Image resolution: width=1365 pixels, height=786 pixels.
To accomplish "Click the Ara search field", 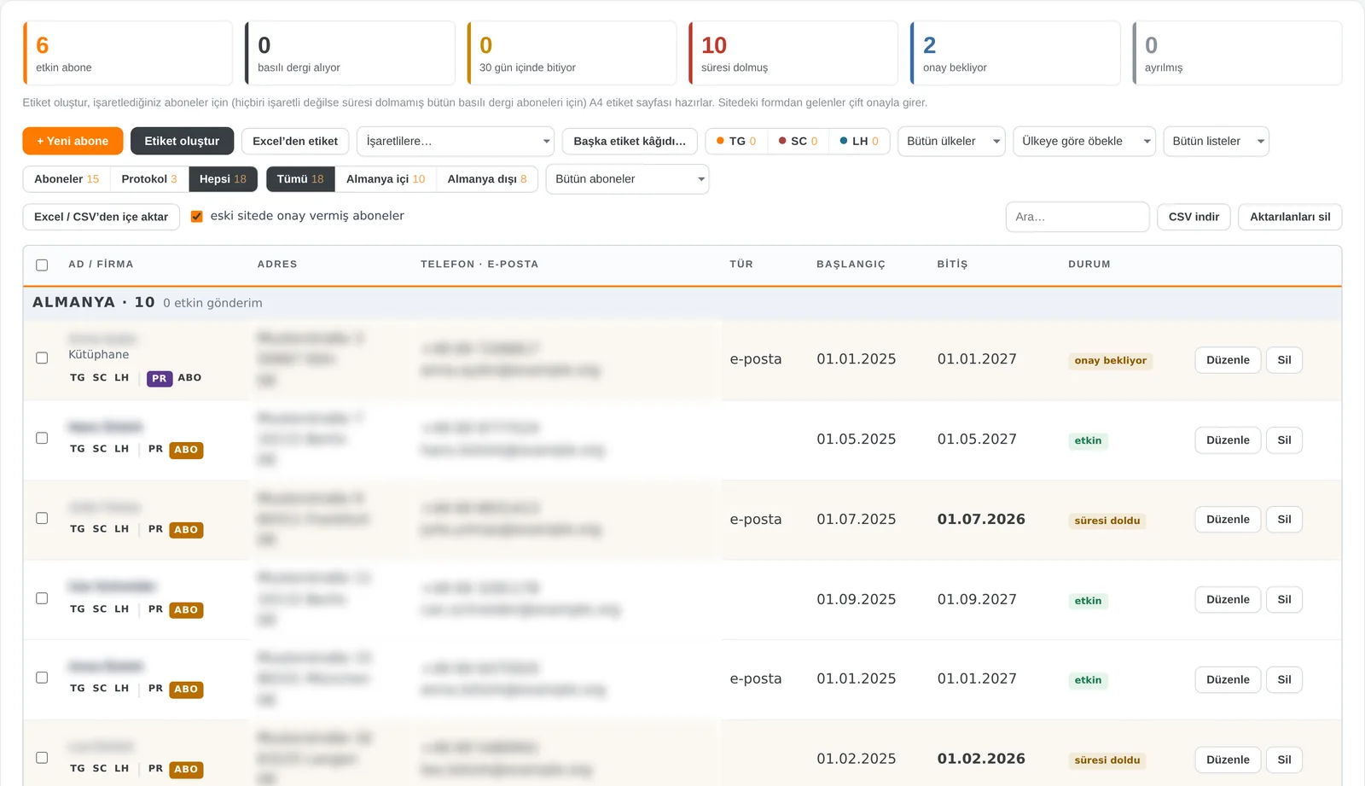I will click(x=1077, y=217).
